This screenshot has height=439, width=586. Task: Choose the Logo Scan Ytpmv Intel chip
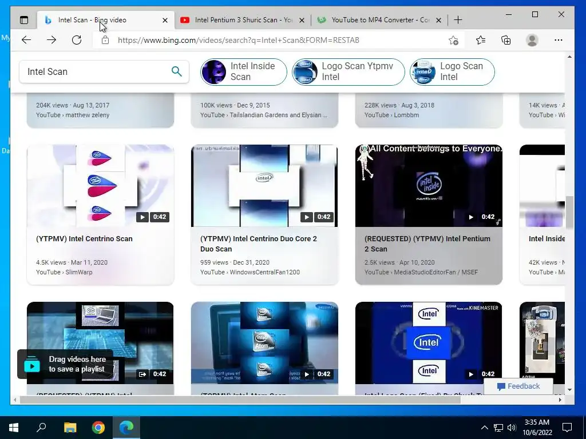point(349,71)
